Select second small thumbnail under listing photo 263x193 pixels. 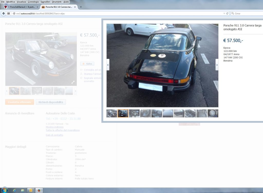[25, 91]
